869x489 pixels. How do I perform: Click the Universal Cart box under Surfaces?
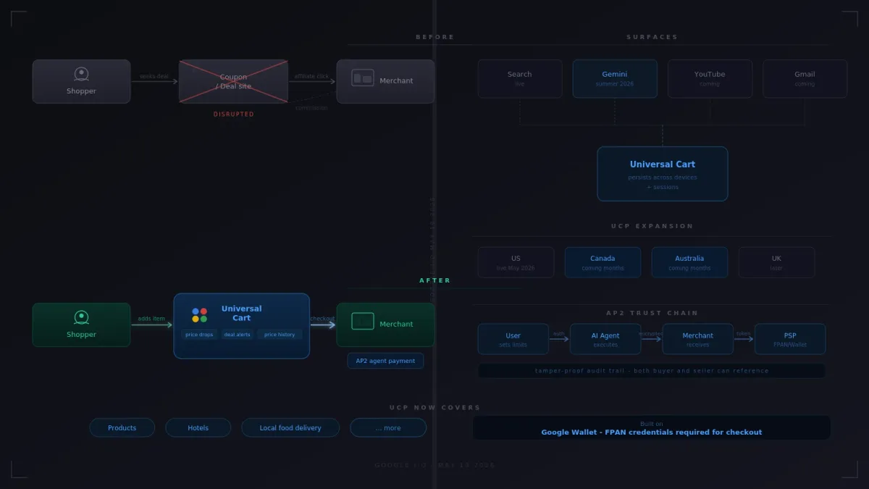(663, 174)
